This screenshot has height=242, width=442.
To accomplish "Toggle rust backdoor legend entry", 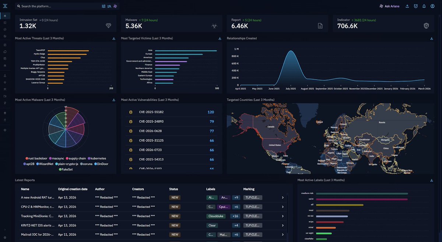I will (36, 158).
